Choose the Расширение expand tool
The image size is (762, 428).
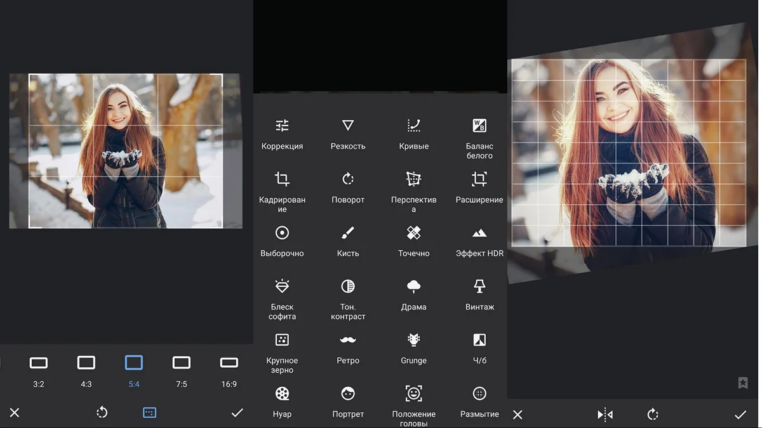479,188
